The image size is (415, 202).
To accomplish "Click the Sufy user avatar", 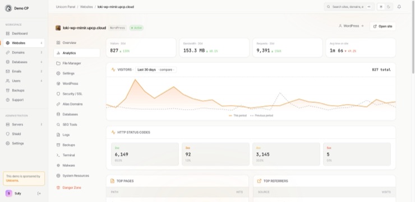I will coord(9,193).
